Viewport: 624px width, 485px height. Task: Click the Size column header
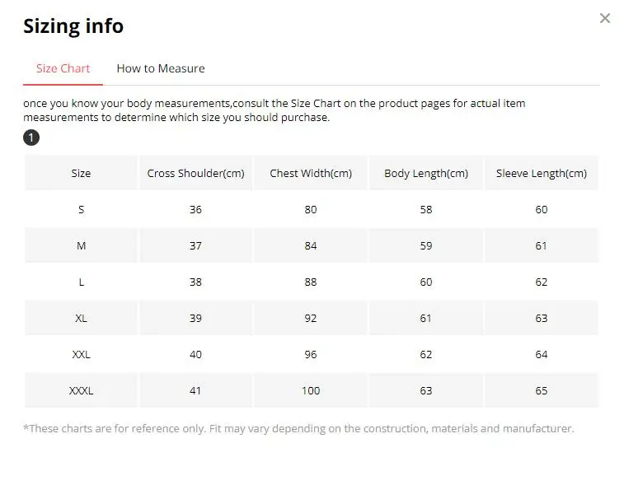tap(81, 173)
